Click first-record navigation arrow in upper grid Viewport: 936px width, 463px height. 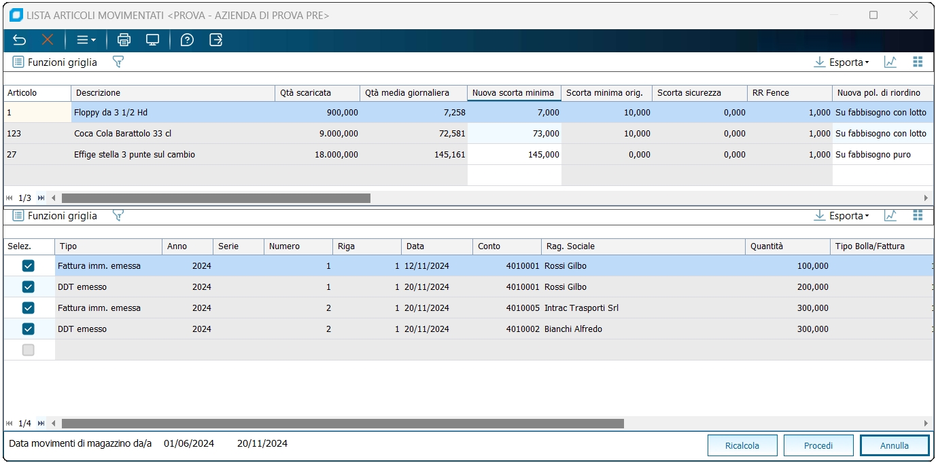tap(10, 198)
